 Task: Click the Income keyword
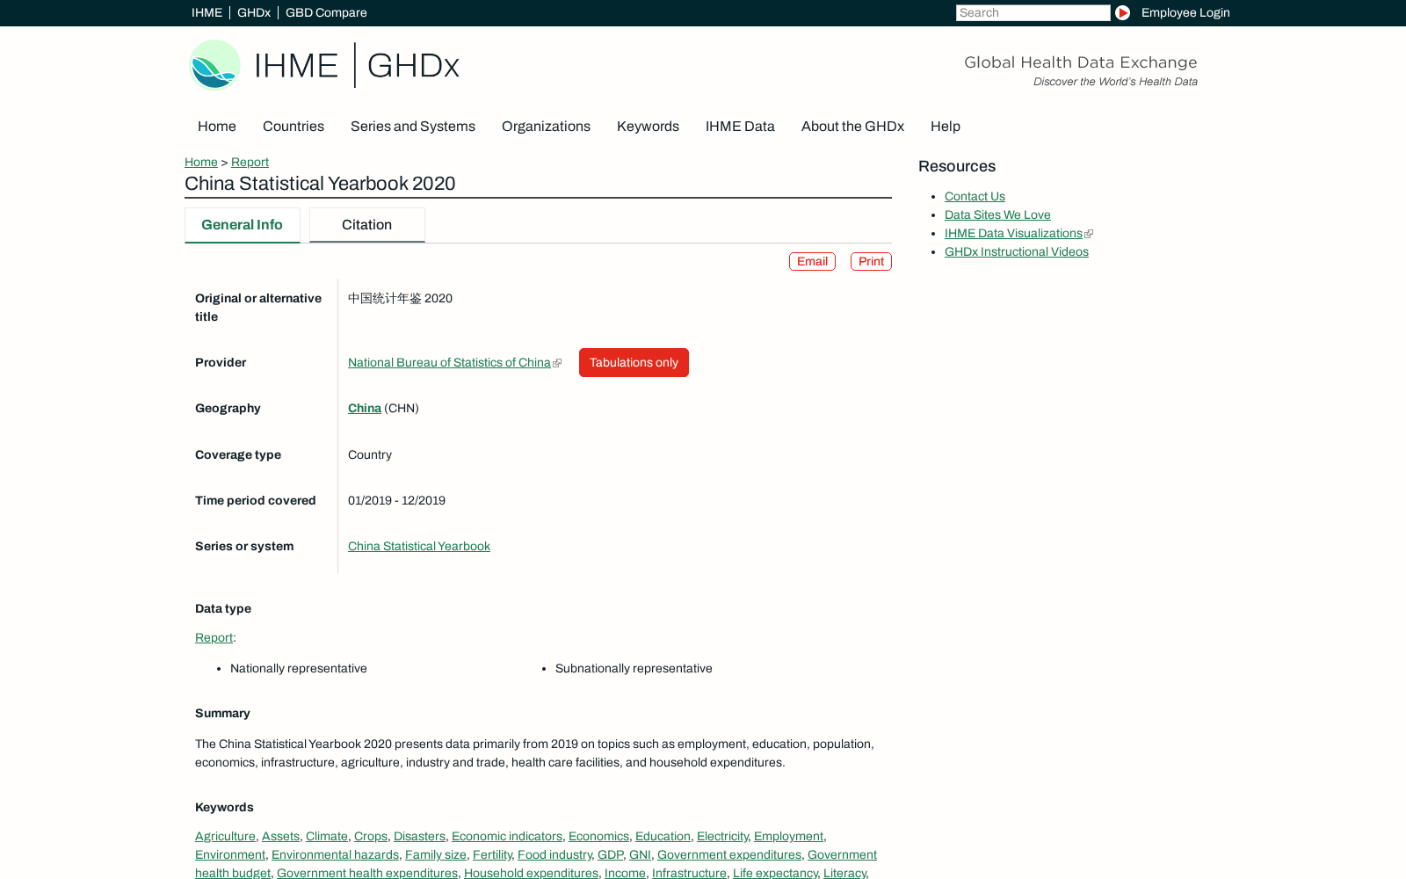(625, 874)
